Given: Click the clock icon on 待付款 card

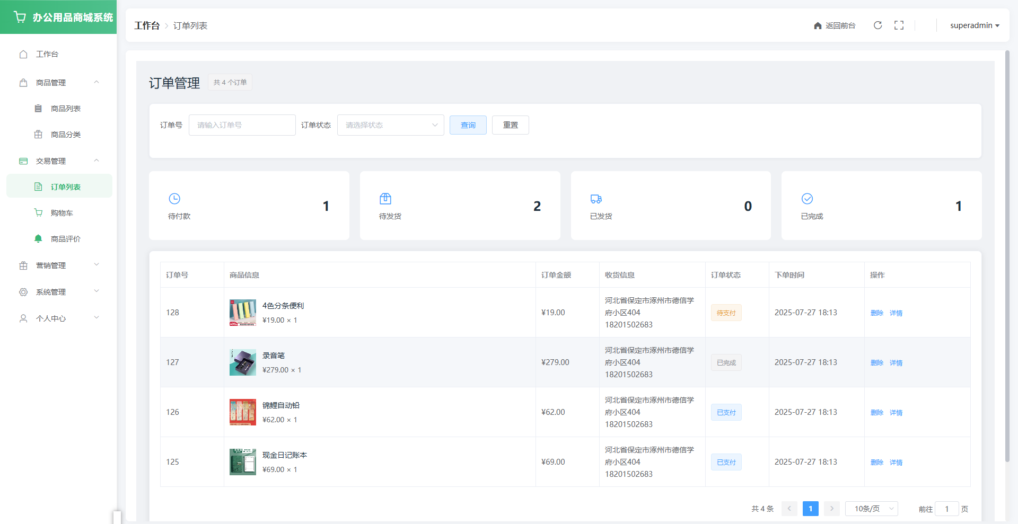Looking at the screenshot, I should [x=174, y=199].
